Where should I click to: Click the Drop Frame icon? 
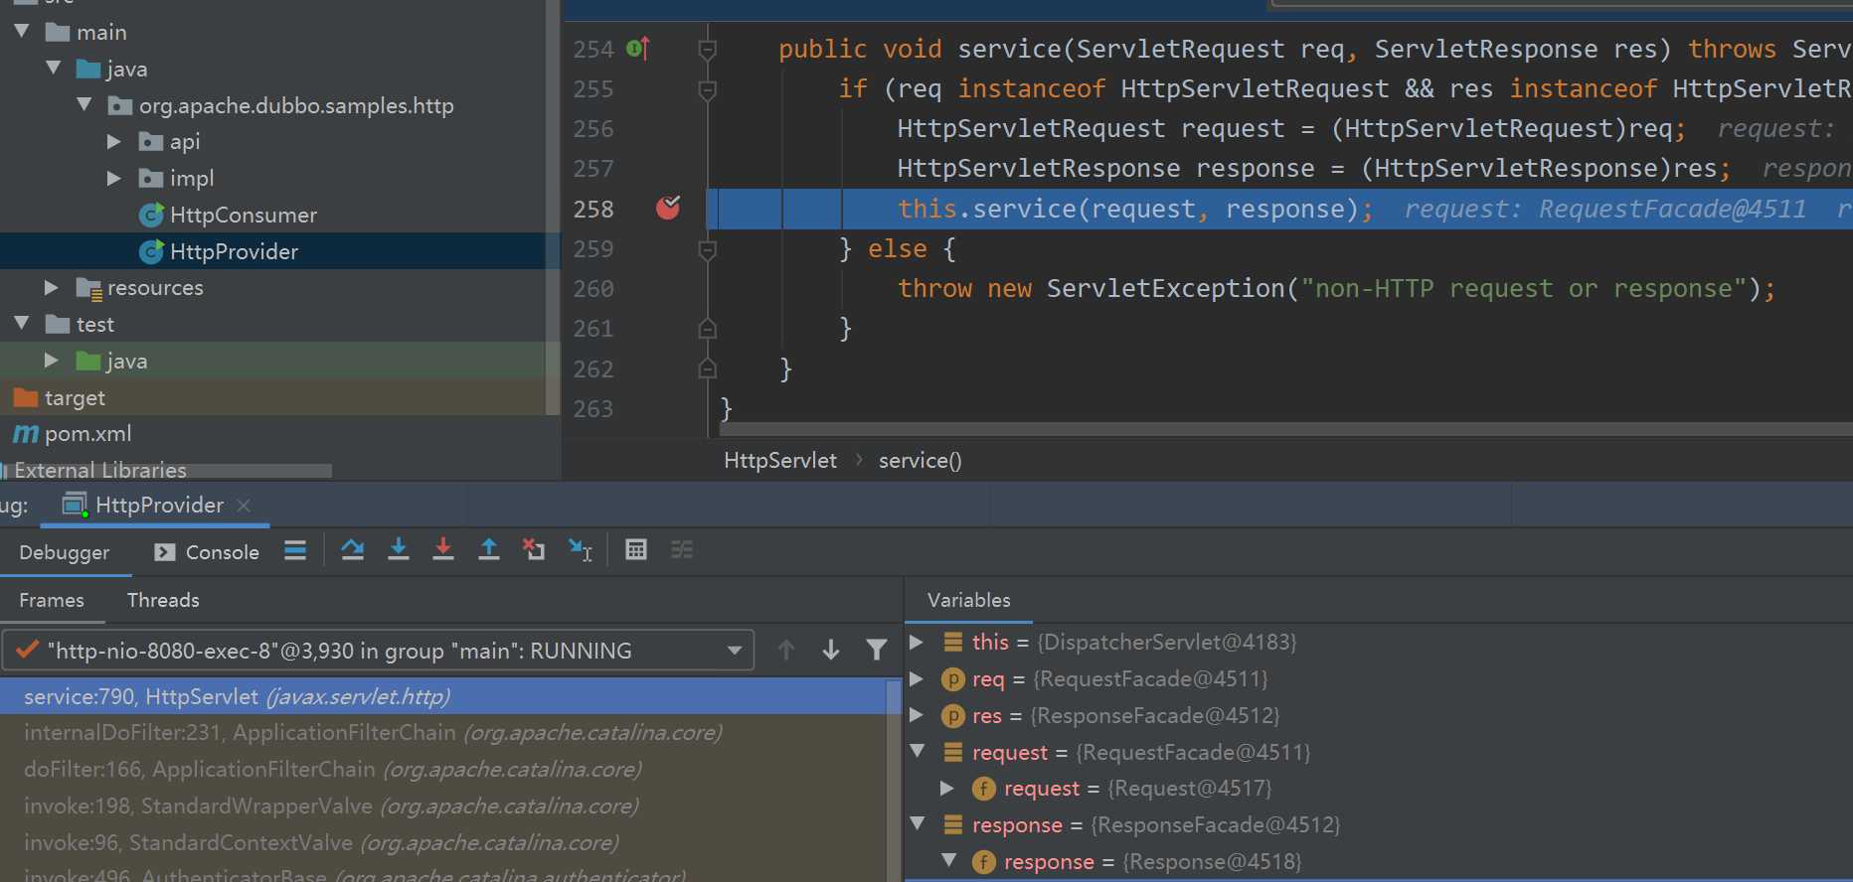(534, 549)
